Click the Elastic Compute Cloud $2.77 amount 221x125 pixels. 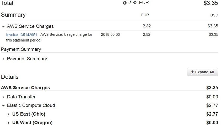pyautogui.click(x=212, y=105)
